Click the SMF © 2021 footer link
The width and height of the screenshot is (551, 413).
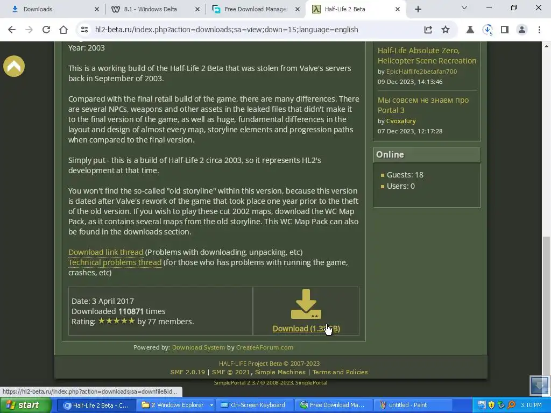(x=231, y=372)
